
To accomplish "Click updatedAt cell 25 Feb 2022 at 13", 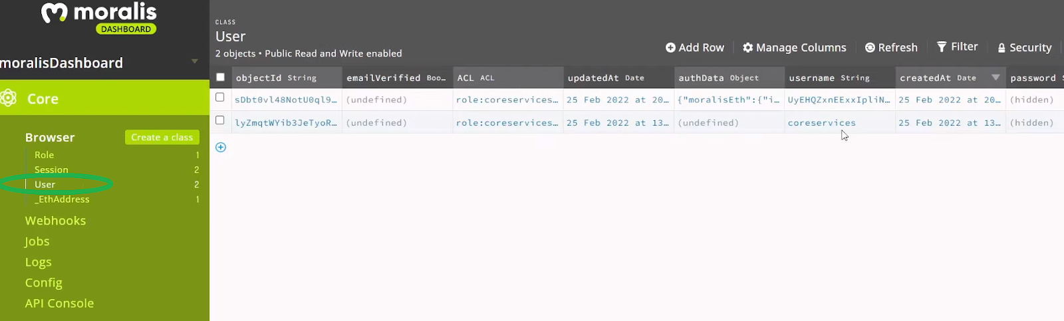I will [618, 123].
